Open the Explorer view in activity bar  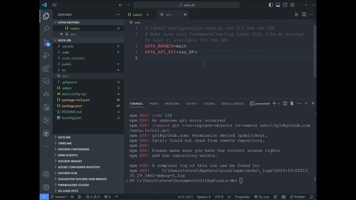point(46,16)
